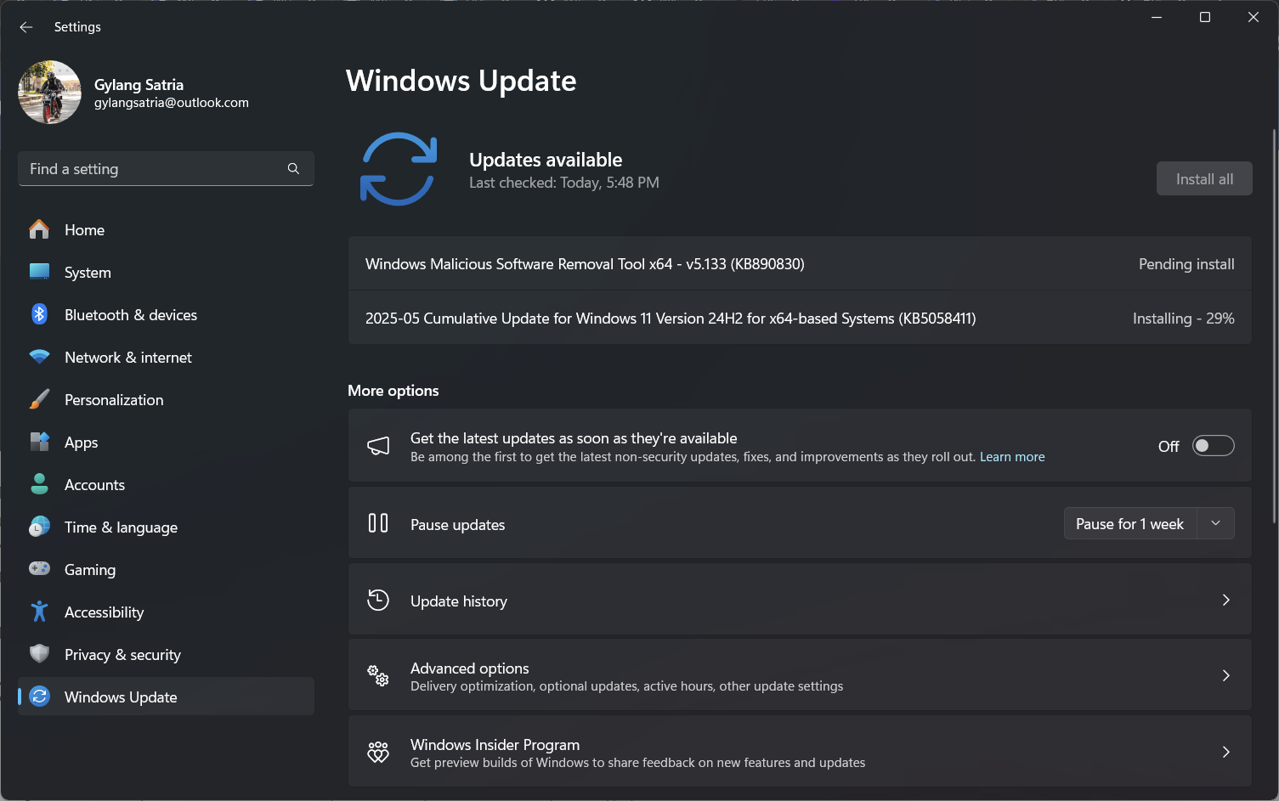The height and width of the screenshot is (801, 1279).
Task: Click Advanced options label
Action: coord(469,668)
